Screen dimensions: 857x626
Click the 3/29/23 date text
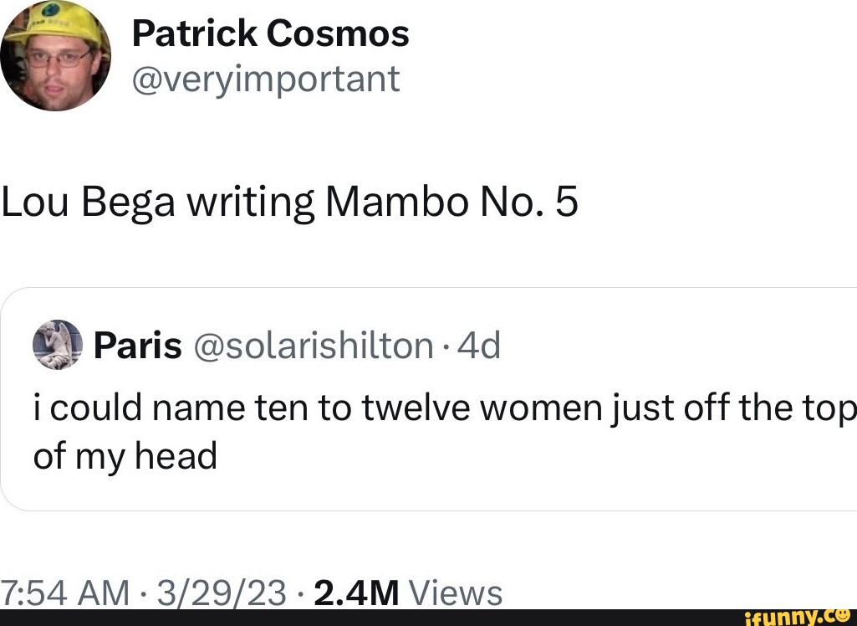click(223, 592)
